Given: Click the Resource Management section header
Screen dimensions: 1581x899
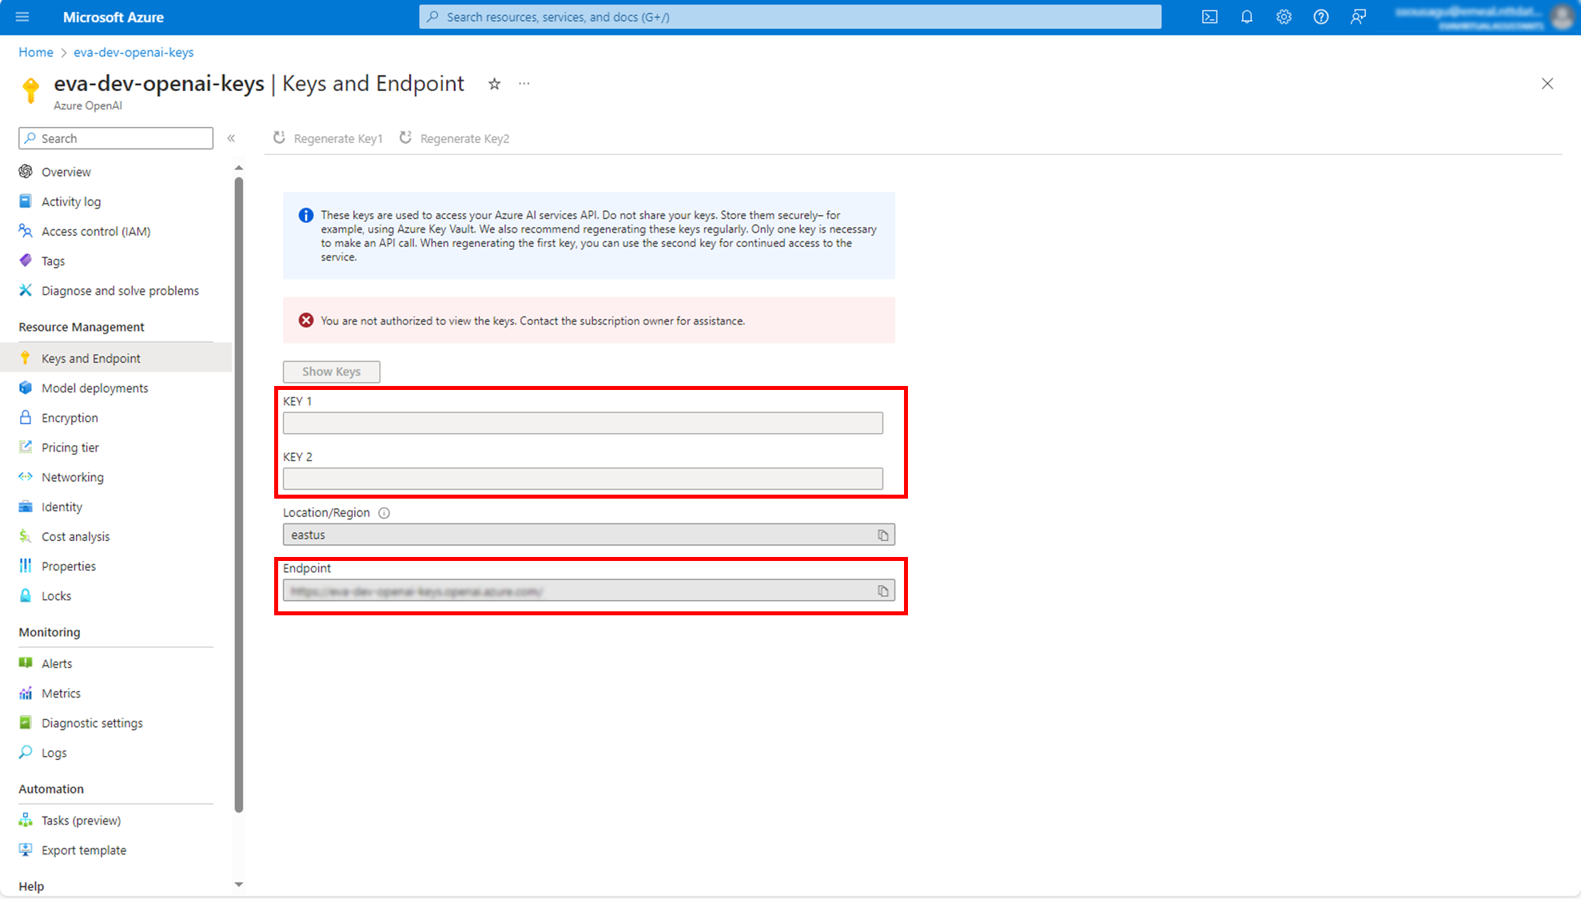Looking at the screenshot, I should click(x=82, y=327).
